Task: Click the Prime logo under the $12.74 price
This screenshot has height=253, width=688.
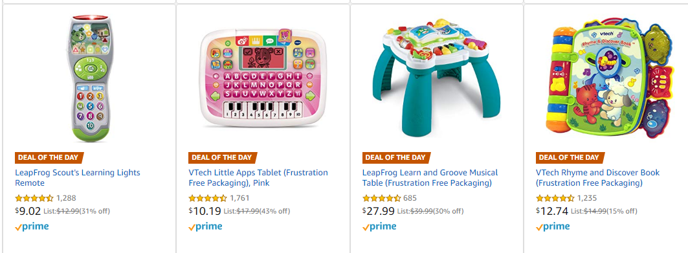Action: coord(553,226)
